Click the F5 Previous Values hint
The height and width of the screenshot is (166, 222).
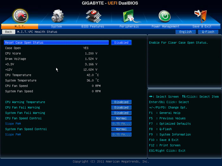[x=167, y=118]
